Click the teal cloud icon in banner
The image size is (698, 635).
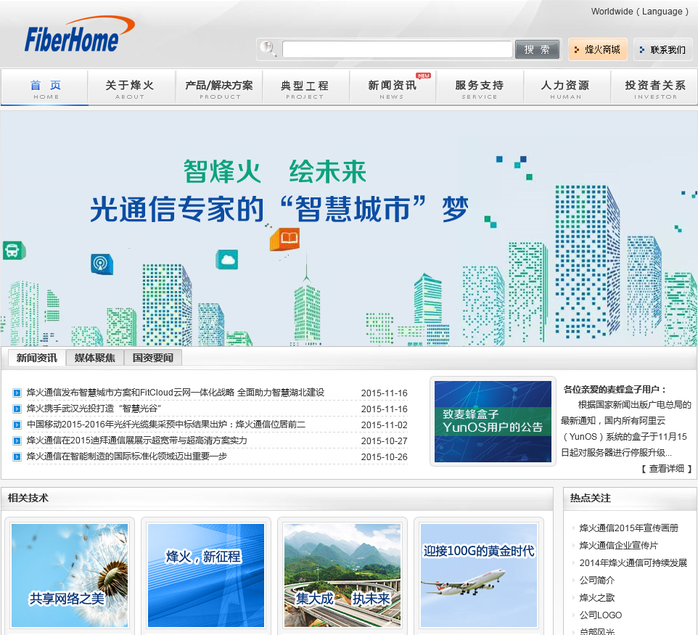click(227, 260)
